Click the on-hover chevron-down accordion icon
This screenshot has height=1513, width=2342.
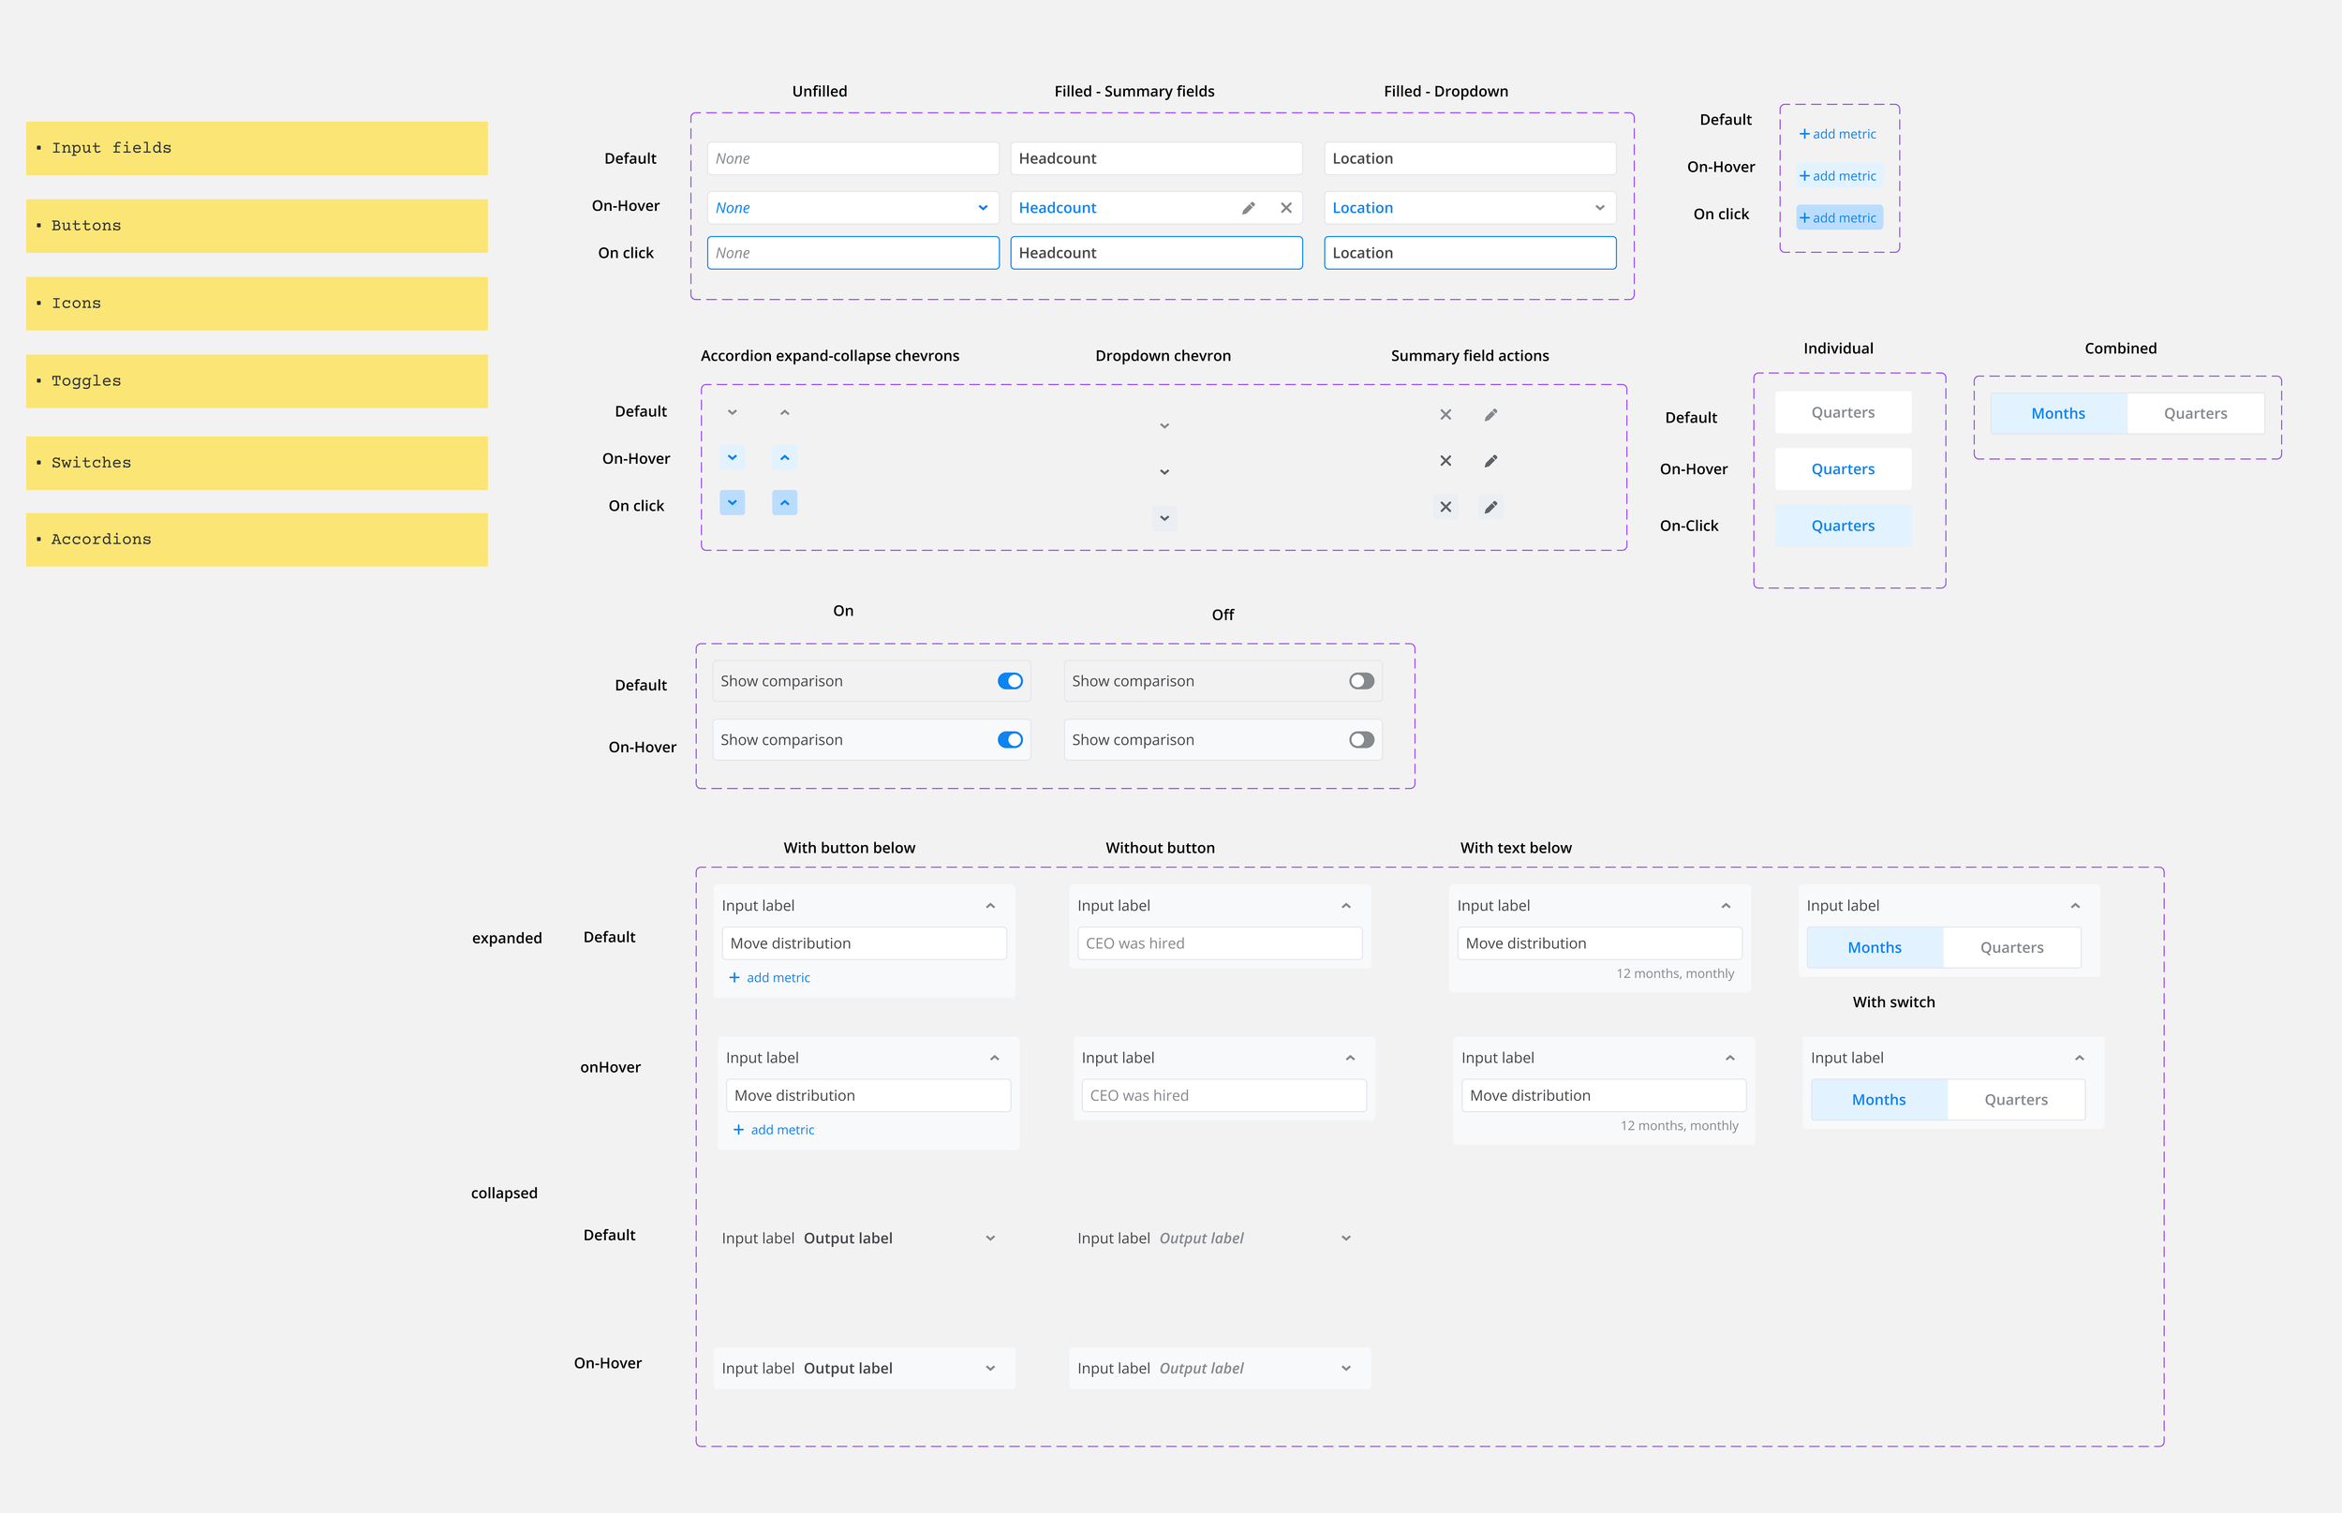pyautogui.click(x=732, y=458)
